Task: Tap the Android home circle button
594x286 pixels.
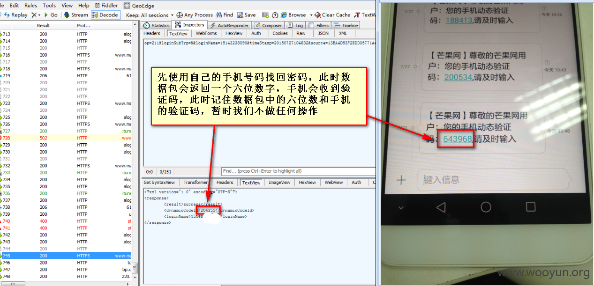Action: 486,207
